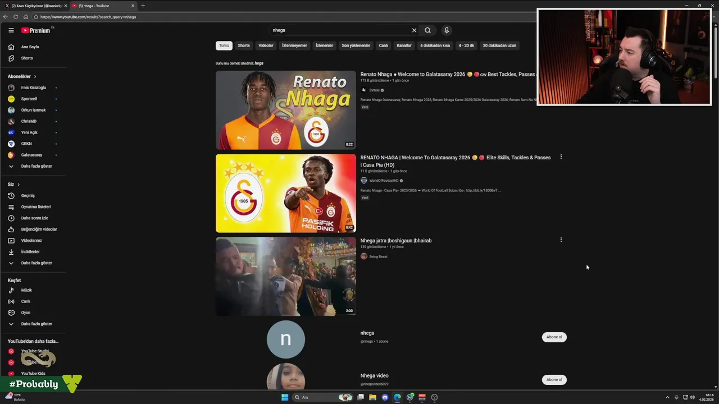
Task: Select the İzlenenler filter chip
Action: click(x=324, y=45)
